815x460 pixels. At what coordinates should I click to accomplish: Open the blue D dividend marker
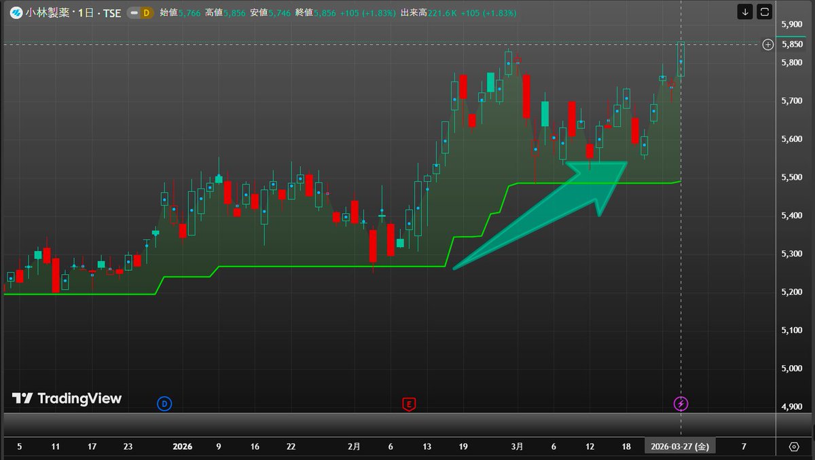(x=164, y=404)
